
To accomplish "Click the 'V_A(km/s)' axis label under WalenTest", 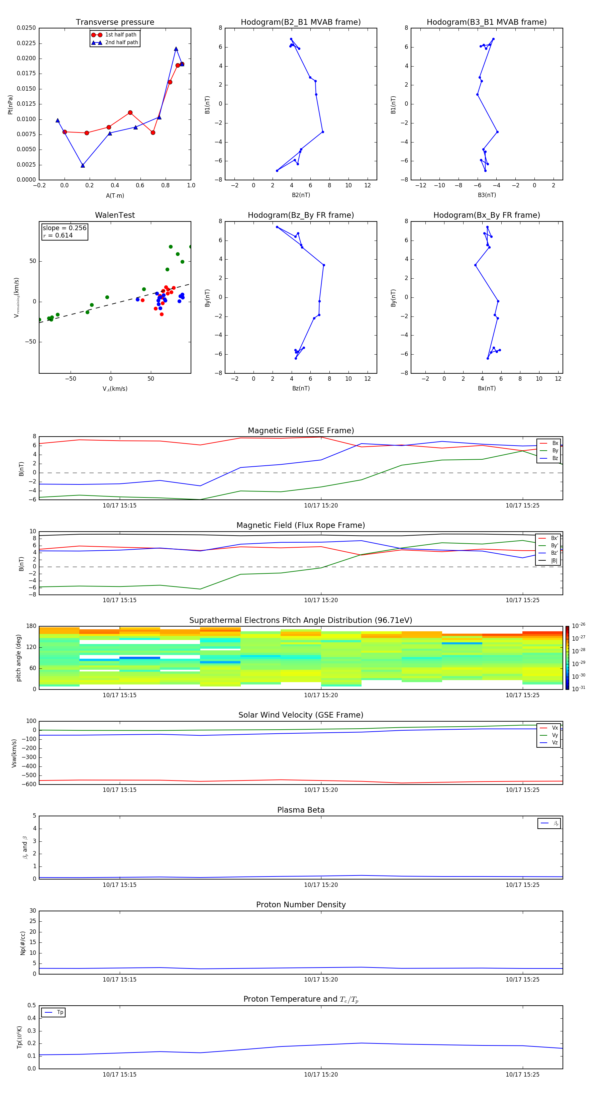I will point(115,389).
